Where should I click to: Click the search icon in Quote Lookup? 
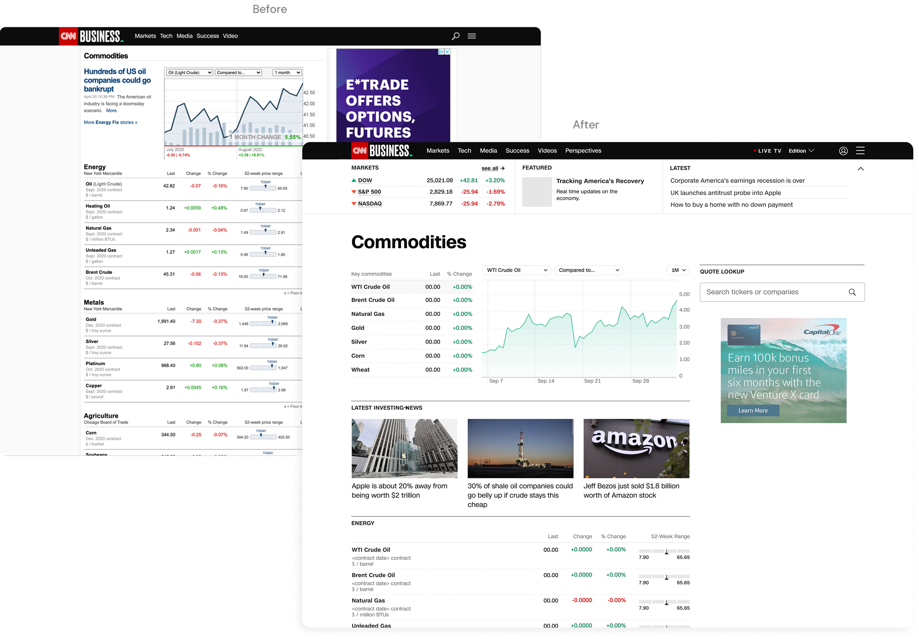(852, 292)
